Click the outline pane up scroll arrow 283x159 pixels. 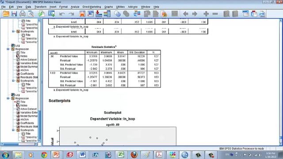click(x=39, y=20)
